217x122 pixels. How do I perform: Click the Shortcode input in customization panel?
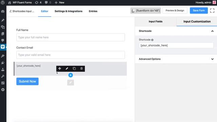(x=176, y=45)
